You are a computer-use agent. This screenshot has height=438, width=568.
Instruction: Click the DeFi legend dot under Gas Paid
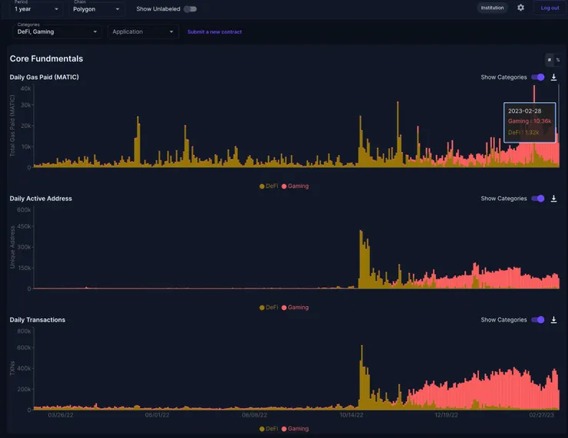pyautogui.click(x=262, y=186)
